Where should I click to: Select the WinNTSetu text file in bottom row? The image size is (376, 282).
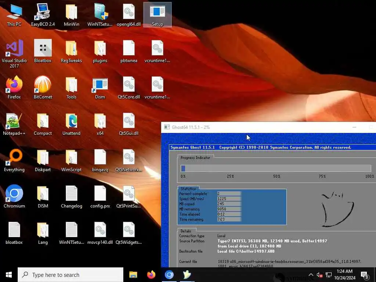[72, 233]
